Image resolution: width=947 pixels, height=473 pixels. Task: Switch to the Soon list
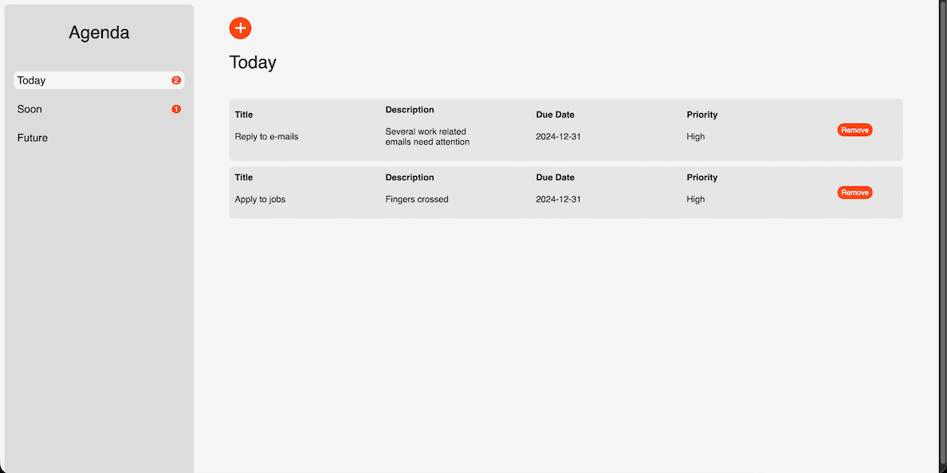point(30,109)
